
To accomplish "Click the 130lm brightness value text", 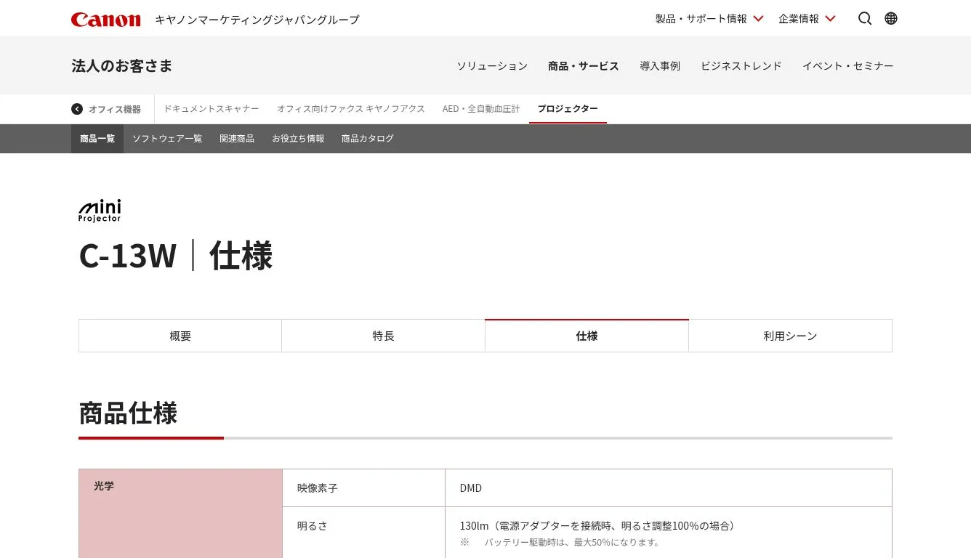I will (x=599, y=525).
